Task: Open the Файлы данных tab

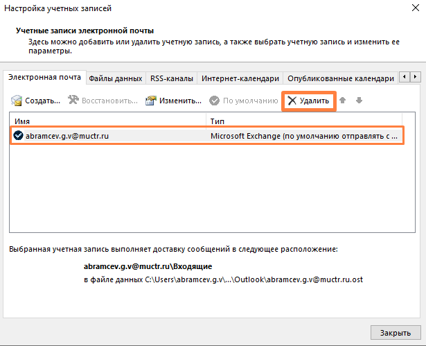Action: [115, 78]
